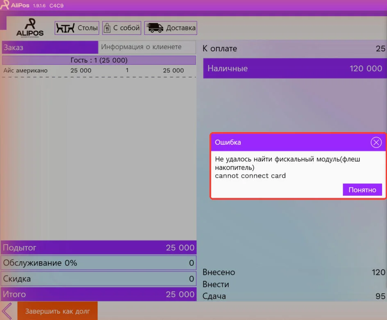Click version text 1.9.1.6 in title bar
This screenshot has width=387, height=320.
tap(39, 6)
